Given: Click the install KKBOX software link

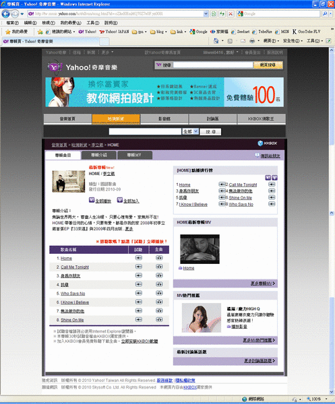Looking at the screenshot, I should (x=140, y=341).
